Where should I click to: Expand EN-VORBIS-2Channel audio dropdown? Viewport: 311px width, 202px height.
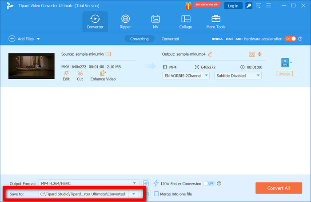click(186, 76)
